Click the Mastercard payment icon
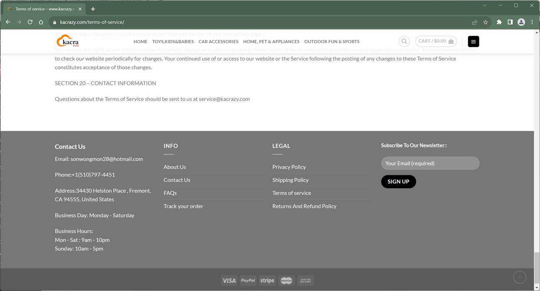 coord(286,280)
